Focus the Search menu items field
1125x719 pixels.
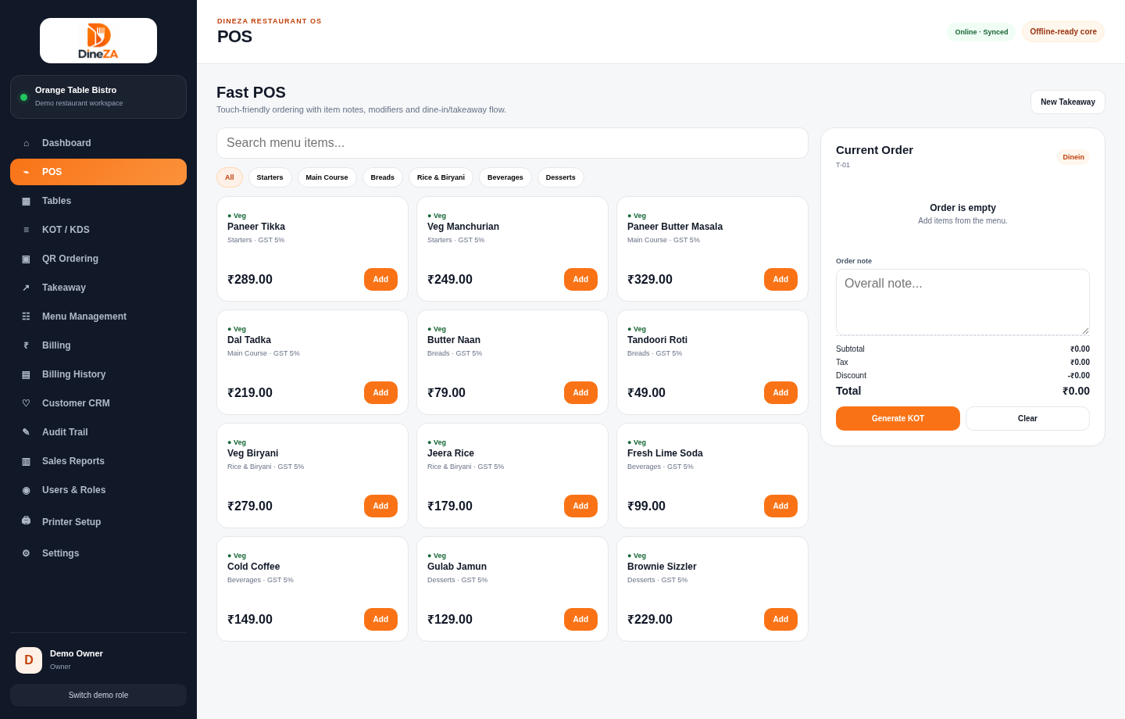tap(512, 143)
